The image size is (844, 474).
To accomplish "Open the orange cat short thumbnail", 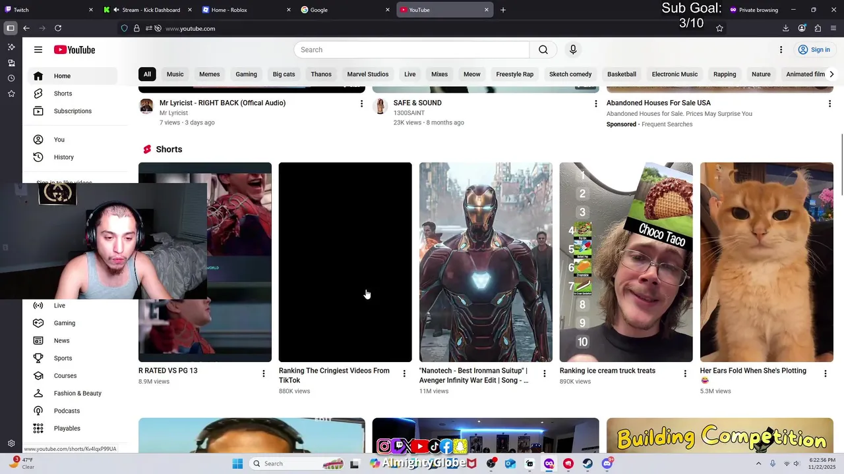I will click(767, 262).
